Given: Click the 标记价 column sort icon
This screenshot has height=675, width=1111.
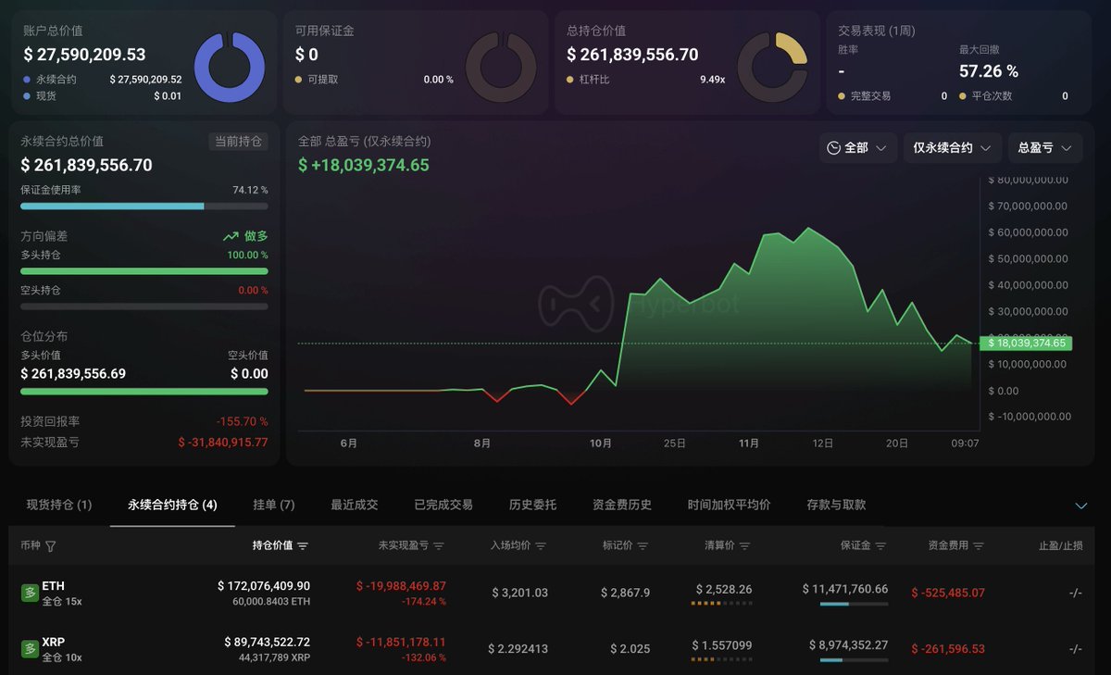Looking at the screenshot, I should click(x=643, y=546).
